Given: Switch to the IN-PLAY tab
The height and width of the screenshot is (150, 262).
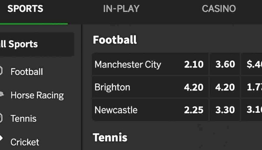Looking at the screenshot, I should click(121, 9).
